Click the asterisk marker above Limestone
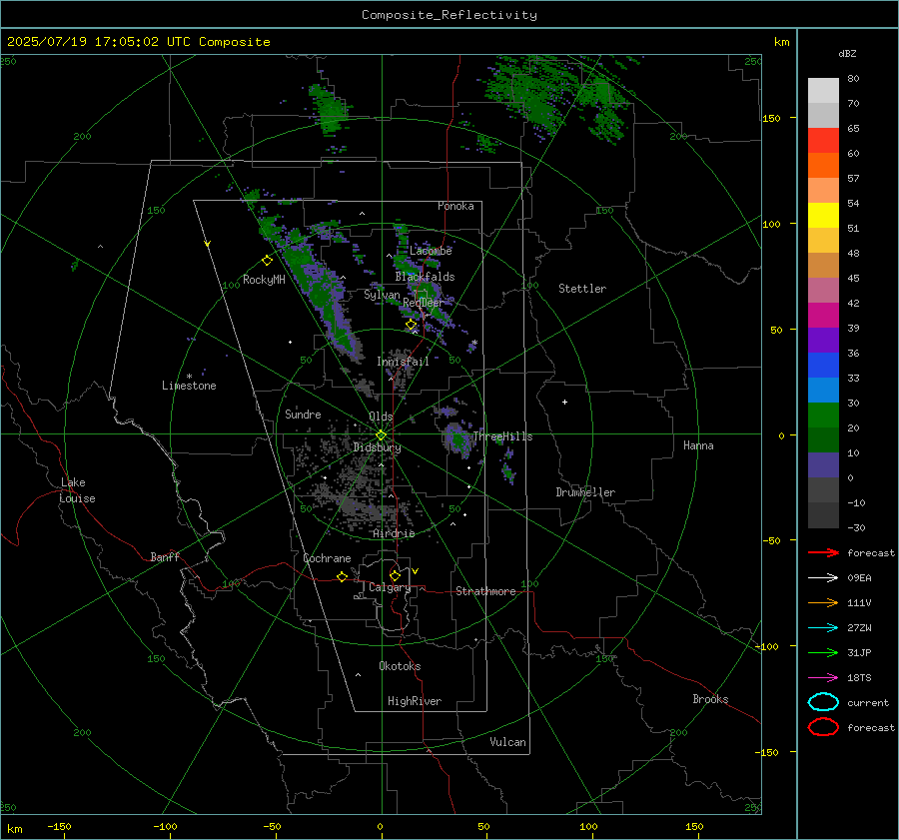899x840 pixels. [x=189, y=377]
